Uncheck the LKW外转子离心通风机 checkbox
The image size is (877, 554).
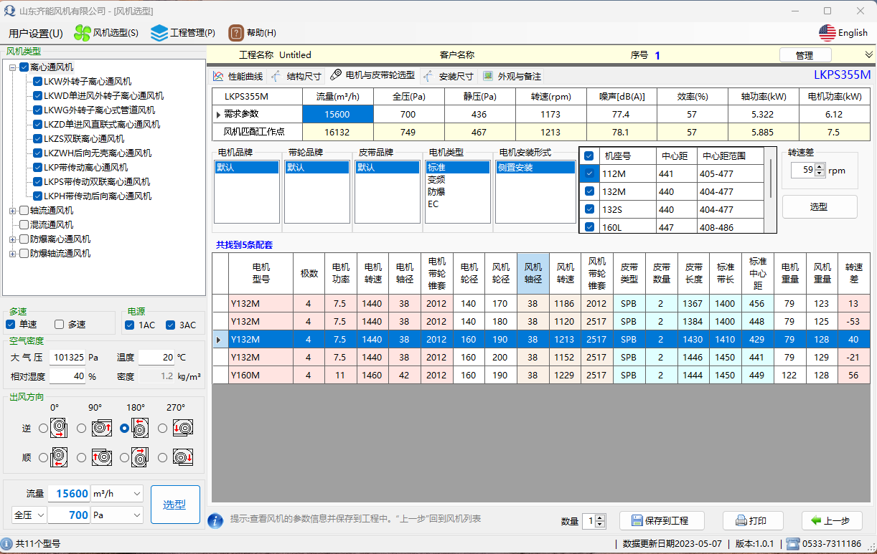[38, 82]
